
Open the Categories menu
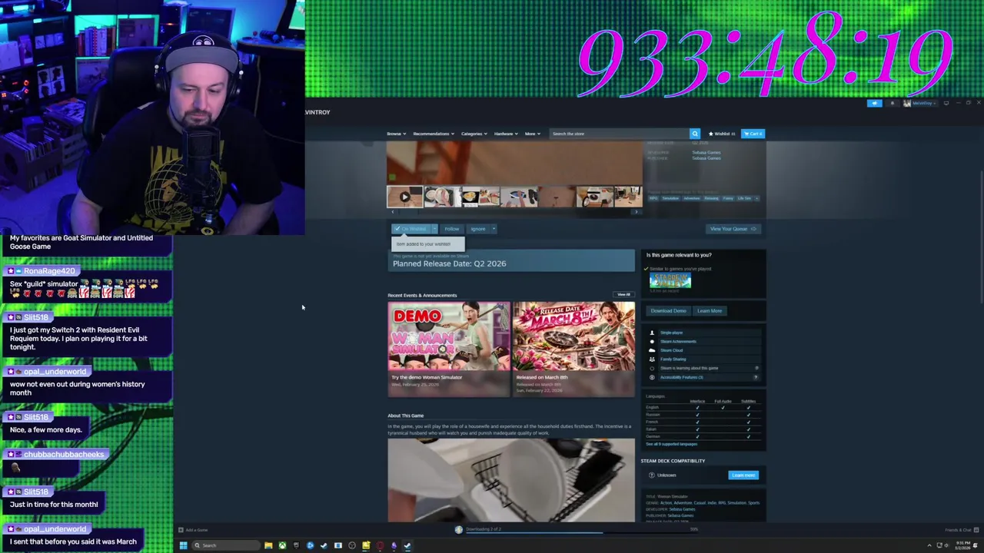(474, 134)
